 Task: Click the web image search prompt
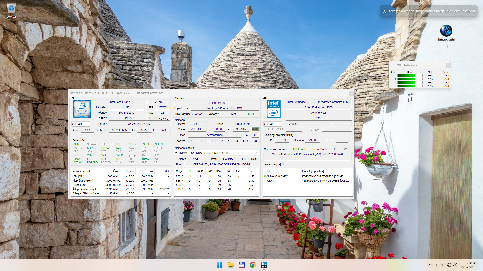(x=429, y=11)
